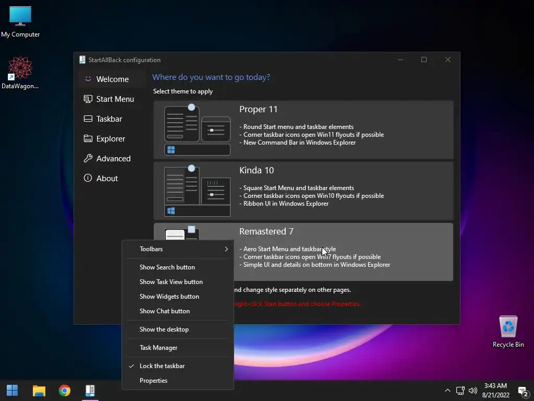Image resolution: width=534 pixels, height=401 pixels.
Task: Select the DataWagon desktop shortcut
Action: coord(20,73)
